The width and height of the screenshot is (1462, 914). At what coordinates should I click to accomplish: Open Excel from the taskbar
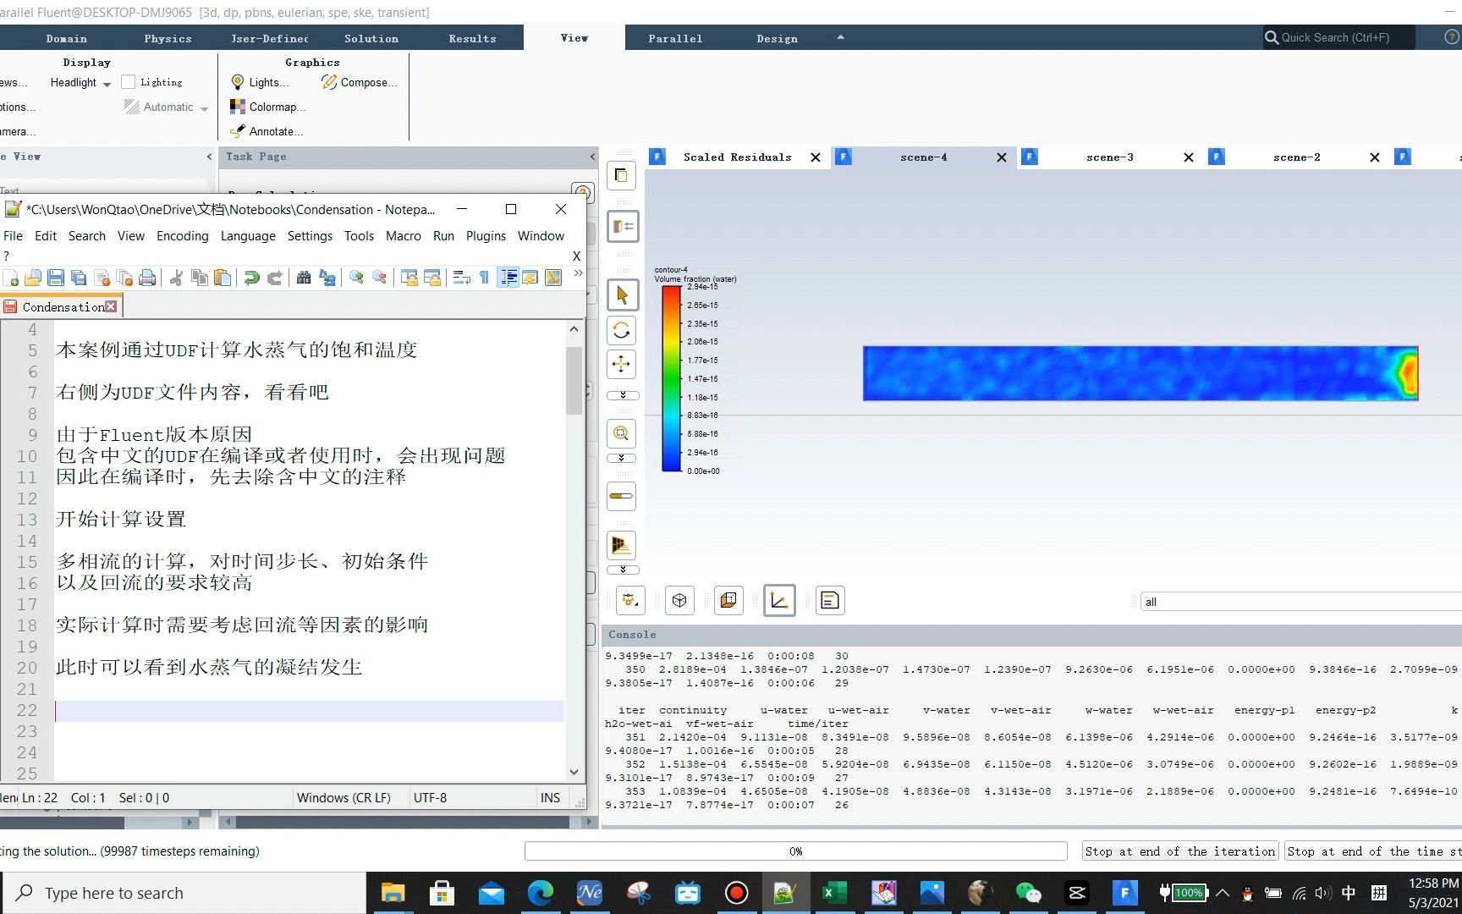click(x=834, y=892)
